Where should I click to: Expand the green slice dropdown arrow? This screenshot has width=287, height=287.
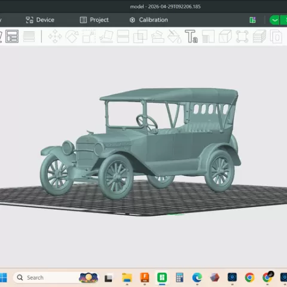point(274,20)
